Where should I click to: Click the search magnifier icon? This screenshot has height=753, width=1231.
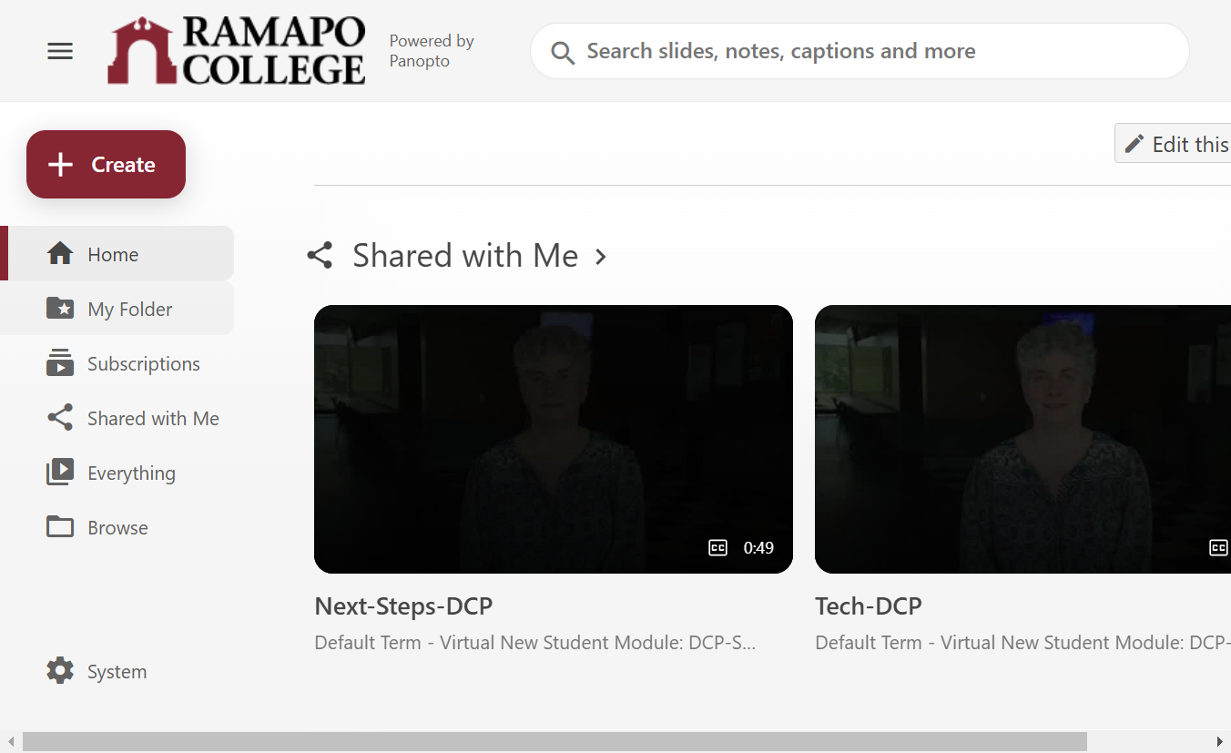coord(563,52)
